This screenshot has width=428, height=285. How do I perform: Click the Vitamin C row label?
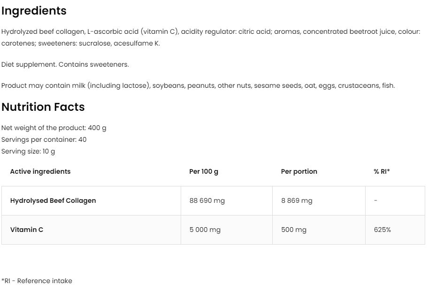(27, 230)
